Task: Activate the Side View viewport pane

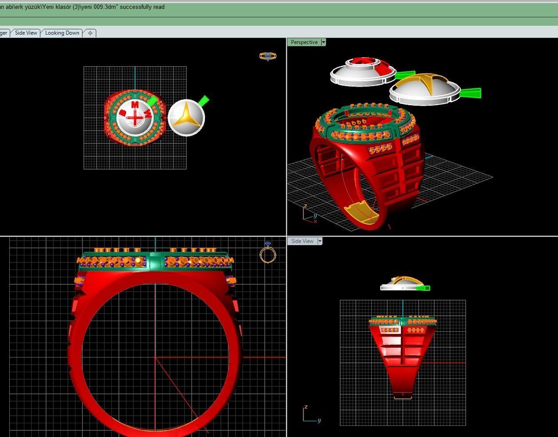Action: [x=302, y=241]
